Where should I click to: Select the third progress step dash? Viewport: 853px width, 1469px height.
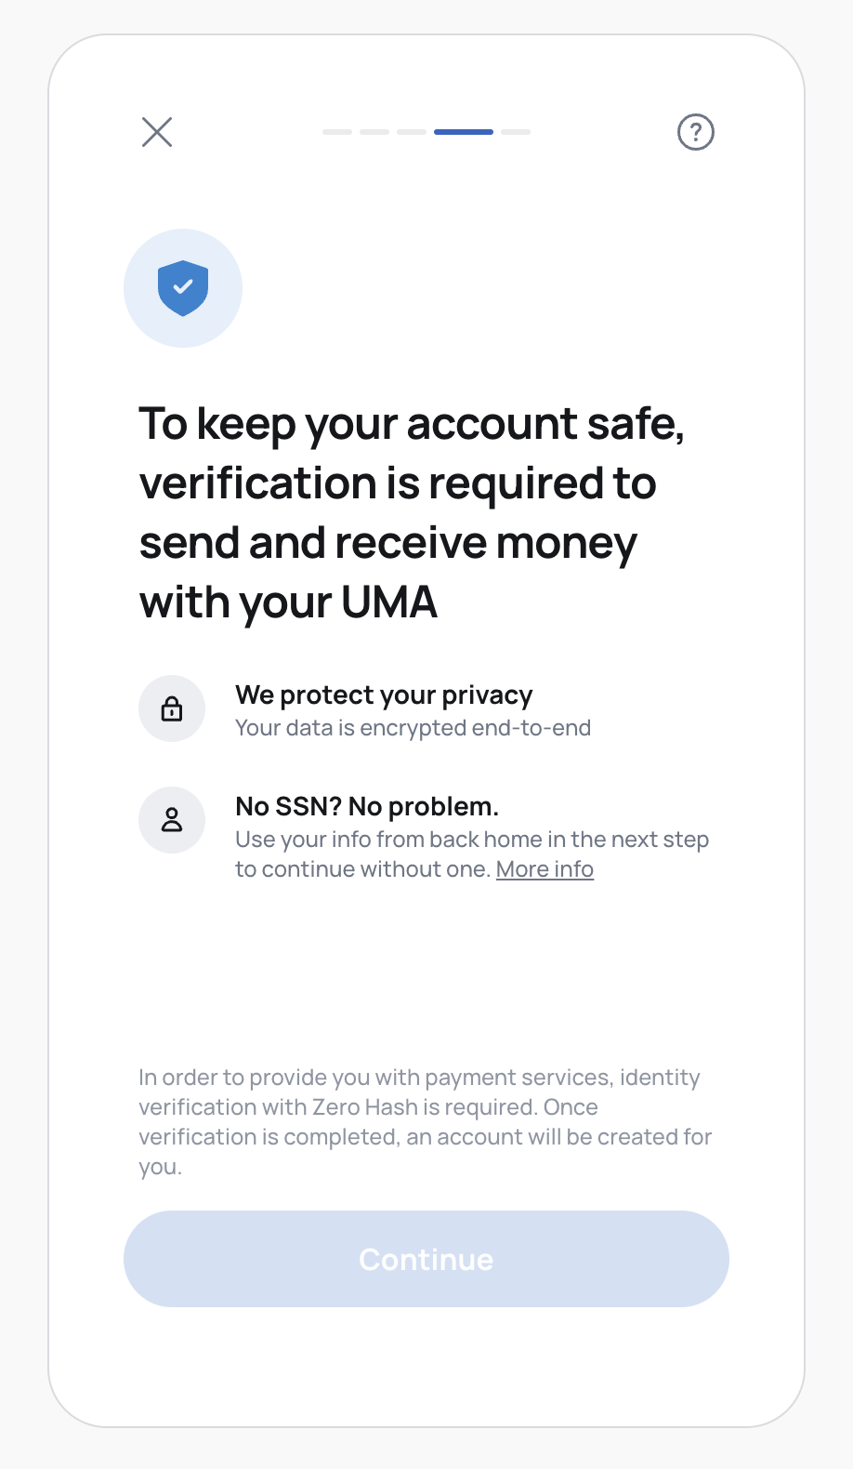click(412, 132)
